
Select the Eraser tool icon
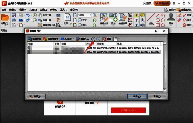coord(179,20)
